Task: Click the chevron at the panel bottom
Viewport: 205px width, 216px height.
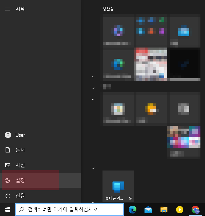Action: 93,202
